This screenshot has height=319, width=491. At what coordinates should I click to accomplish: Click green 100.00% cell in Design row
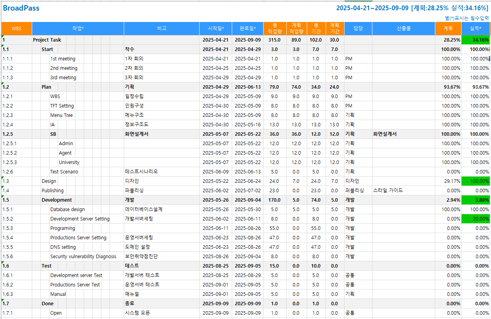(x=475, y=181)
